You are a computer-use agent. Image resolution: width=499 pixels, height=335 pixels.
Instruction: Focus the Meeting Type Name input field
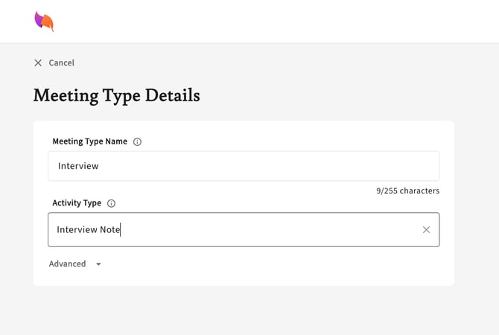tap(244, 166)
